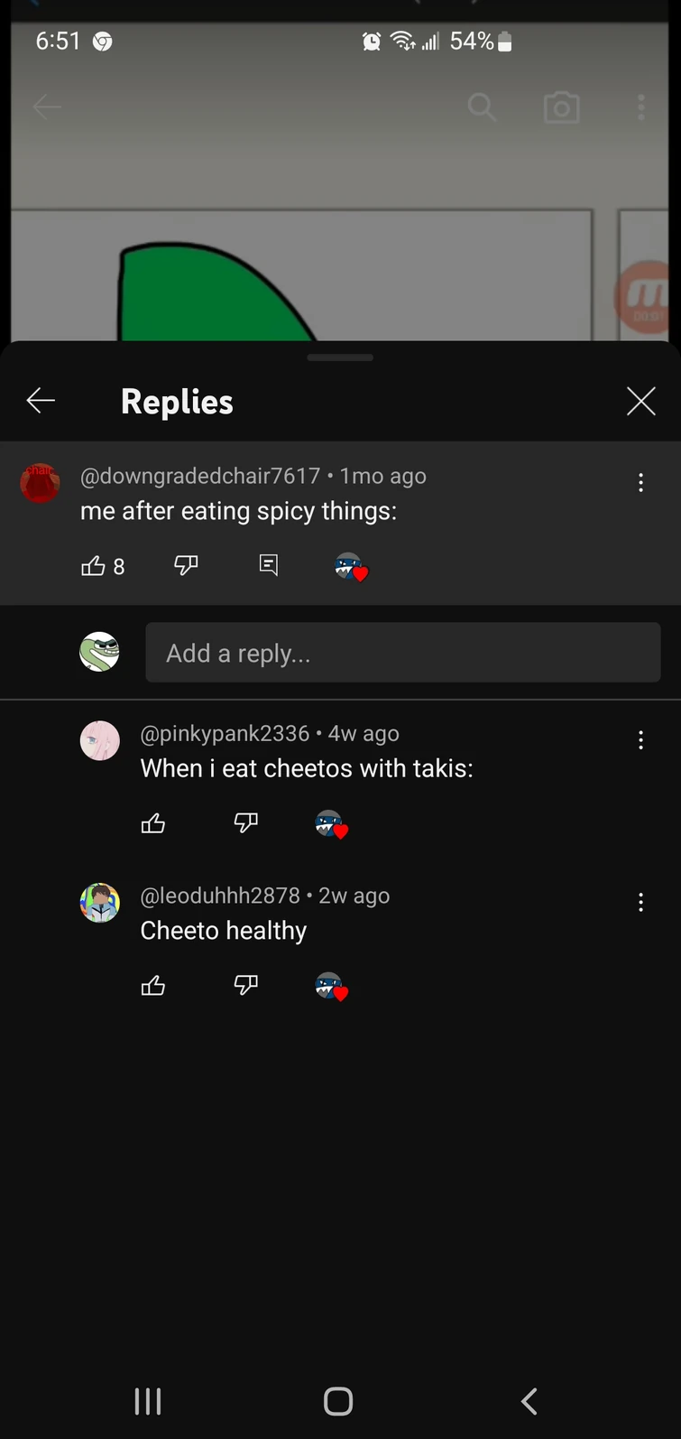
Task: Close the Replies panel
Action: coord(640,401)
